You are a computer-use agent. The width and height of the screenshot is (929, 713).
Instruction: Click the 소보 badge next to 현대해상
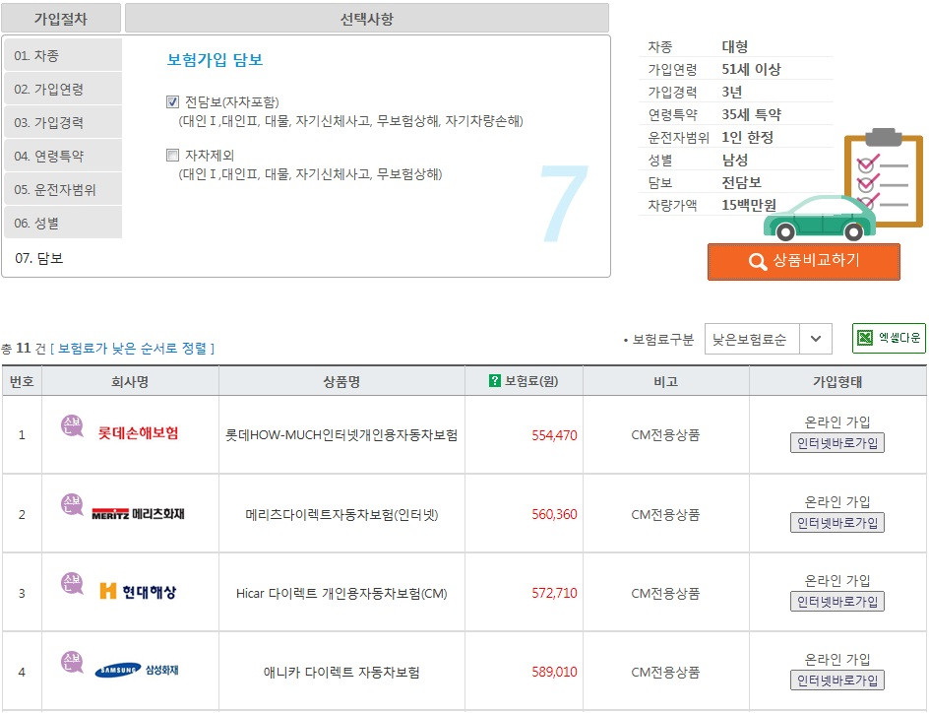72,583
